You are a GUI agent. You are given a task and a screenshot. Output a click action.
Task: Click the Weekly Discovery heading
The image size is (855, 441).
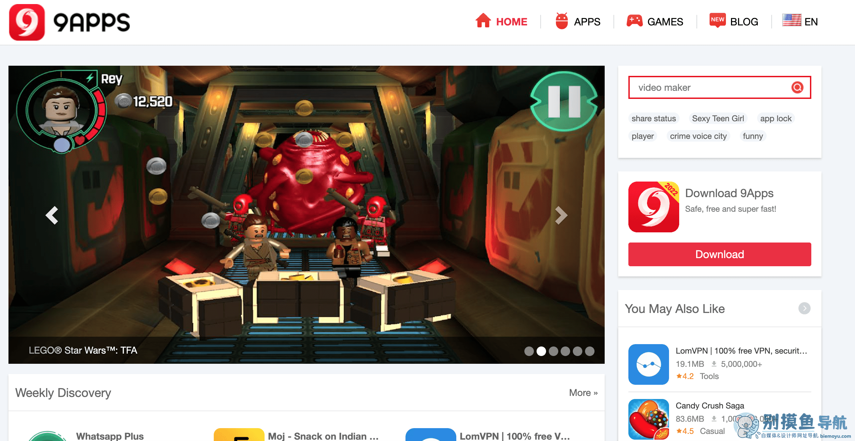pyautogui.click(x=63, y=393)
